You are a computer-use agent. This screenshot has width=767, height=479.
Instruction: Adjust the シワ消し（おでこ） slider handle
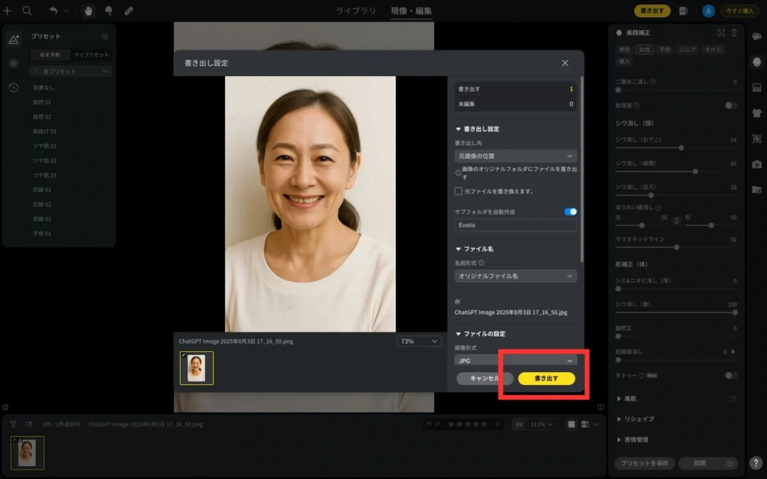(x=681, y=148)
